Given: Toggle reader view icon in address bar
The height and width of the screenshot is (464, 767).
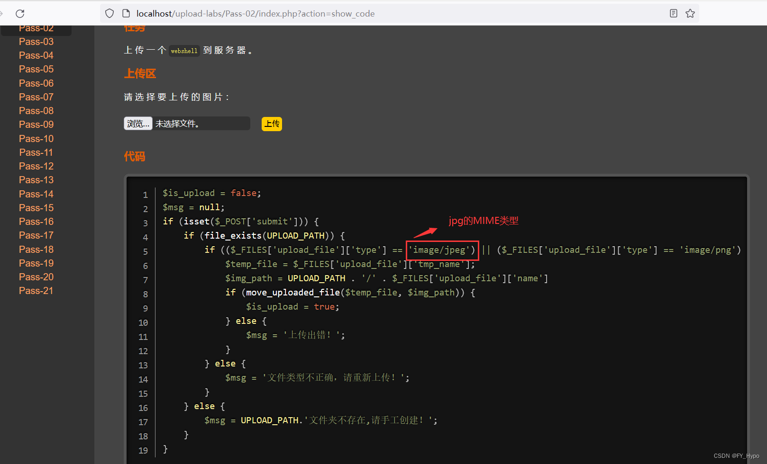Looking at the screenshot, I should [674, 13].
